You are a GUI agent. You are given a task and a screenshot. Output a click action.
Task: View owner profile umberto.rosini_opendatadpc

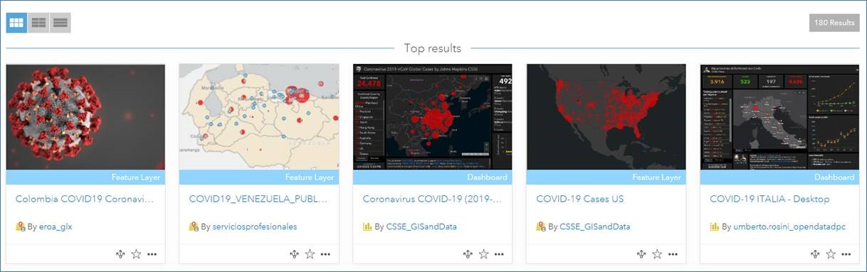[x=789, y=227]
